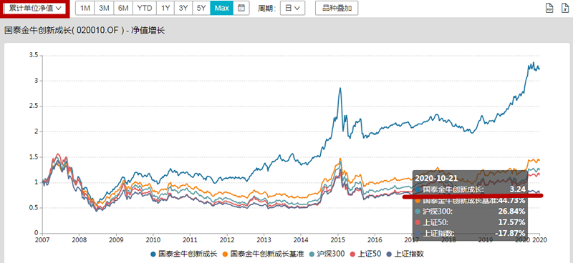Screen dimensions: 573x263
Task: Select the 5Y time range
Action: [201, 8]
